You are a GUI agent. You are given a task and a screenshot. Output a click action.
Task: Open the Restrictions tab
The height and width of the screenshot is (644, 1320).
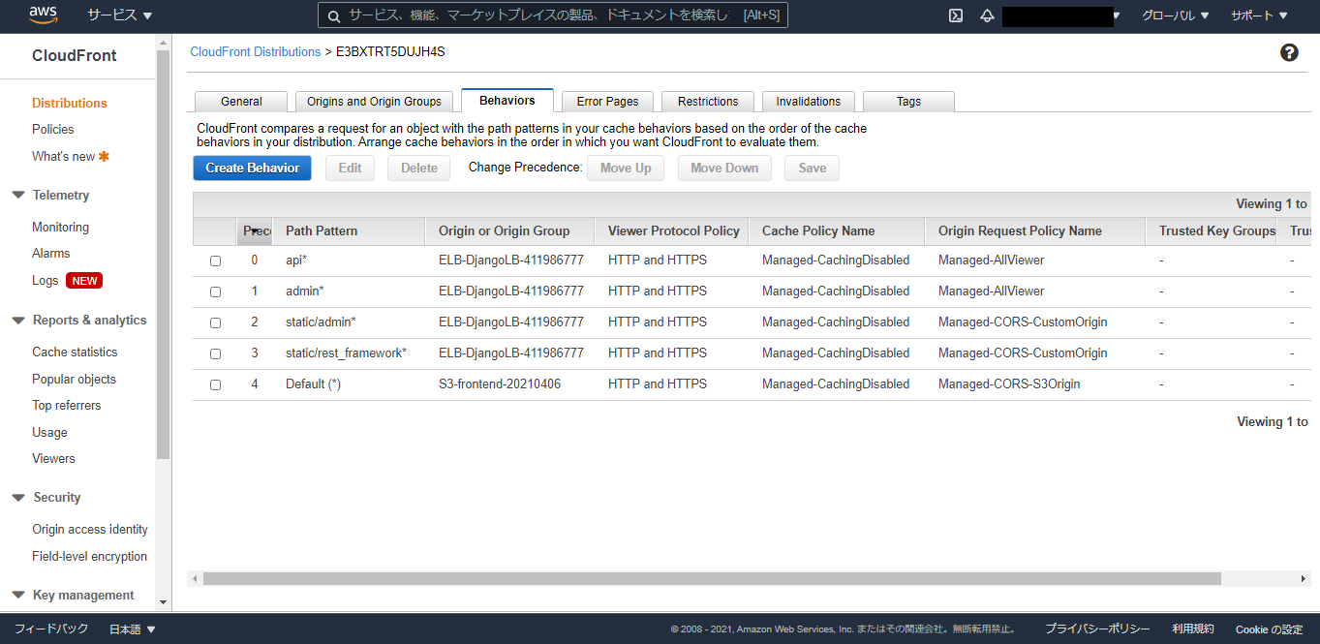708,101
